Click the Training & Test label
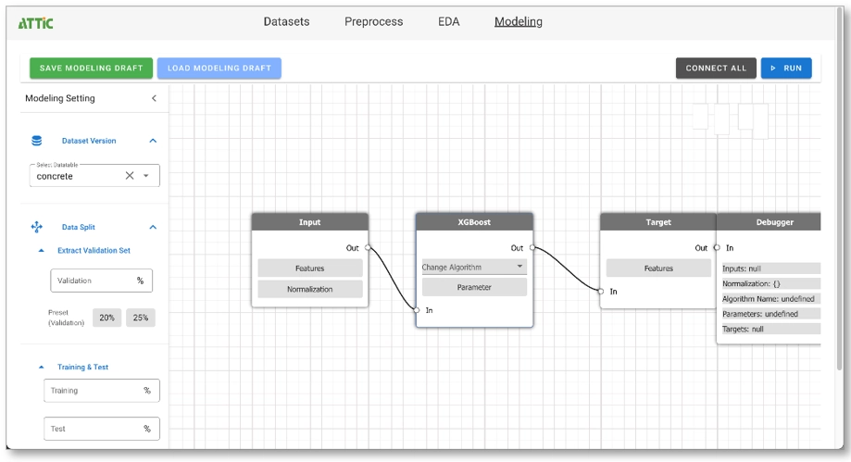 [x=83, y=367]
